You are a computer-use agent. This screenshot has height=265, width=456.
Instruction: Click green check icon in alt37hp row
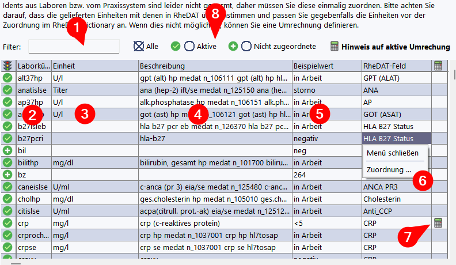(x=7, y=78)
